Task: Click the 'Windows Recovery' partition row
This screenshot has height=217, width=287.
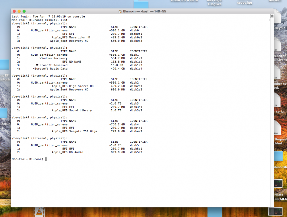Action: pos(79,58)
